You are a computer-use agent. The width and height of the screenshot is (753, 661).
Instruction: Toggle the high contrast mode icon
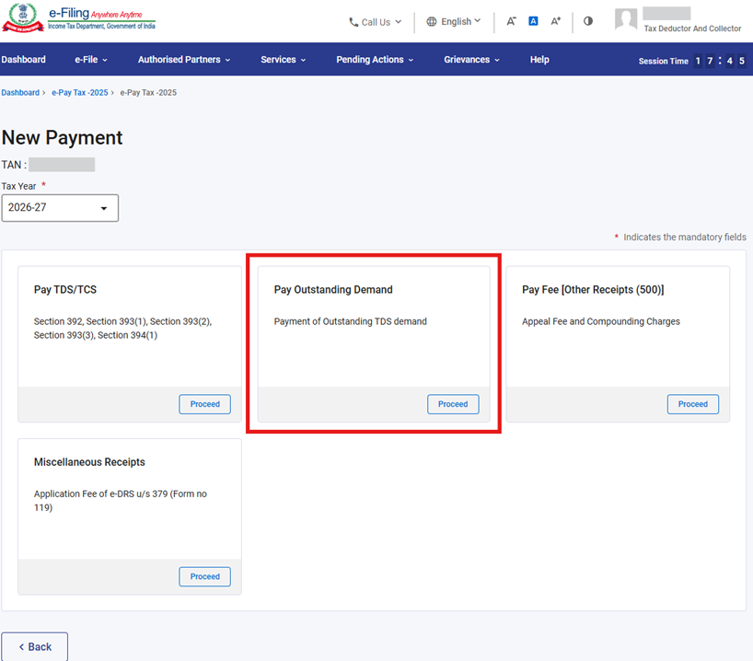point(588,21)
